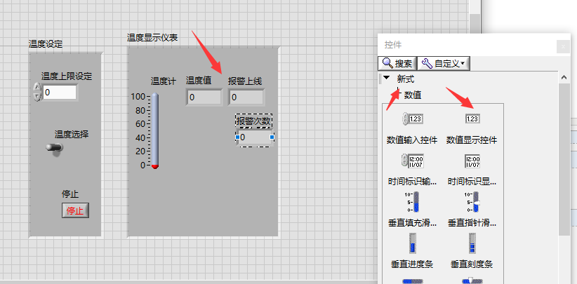Click the 报警上线 label

tap(245, 81)
